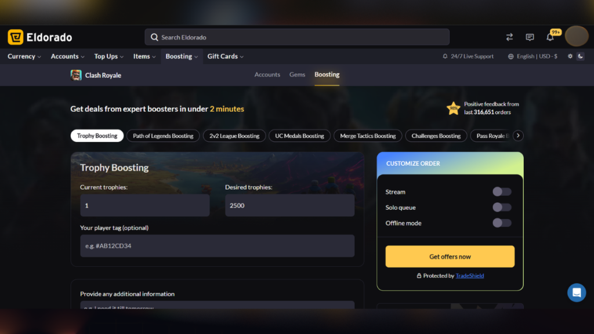Click Get offers now button

[450, 256]
